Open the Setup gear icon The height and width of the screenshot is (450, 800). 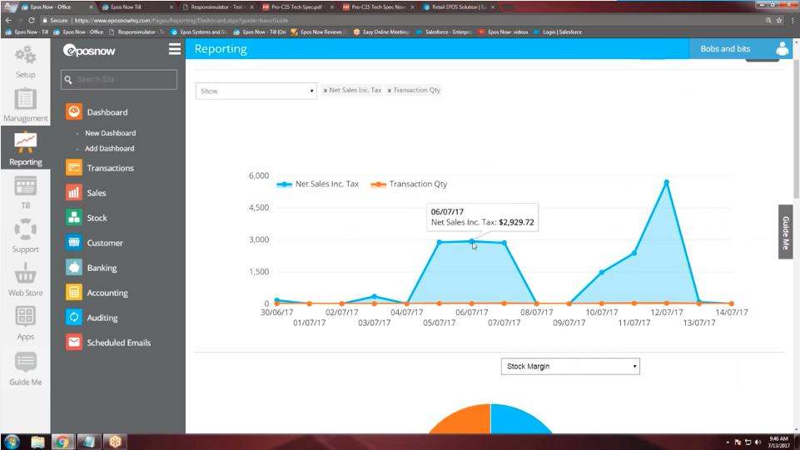[x=25, y=55]
